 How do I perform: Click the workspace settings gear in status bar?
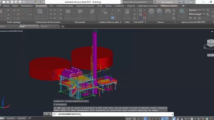pyautogui.click(x=192, y=119)
